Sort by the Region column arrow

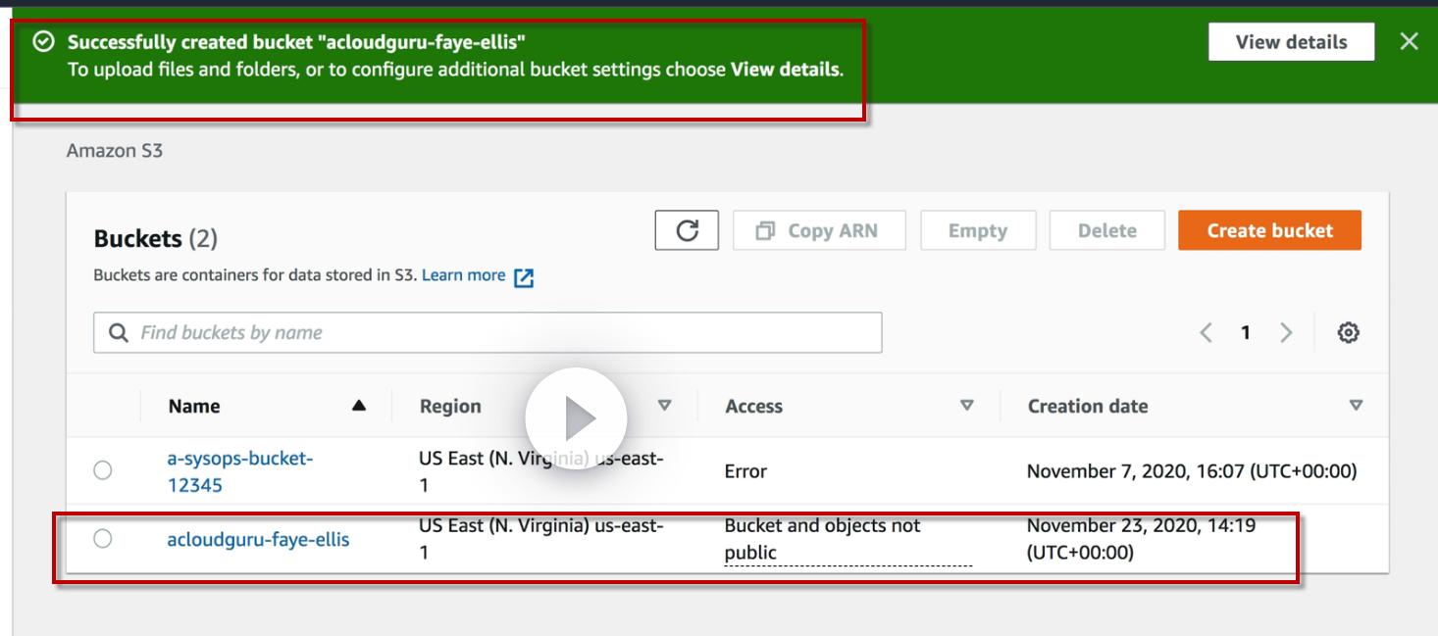665,405
